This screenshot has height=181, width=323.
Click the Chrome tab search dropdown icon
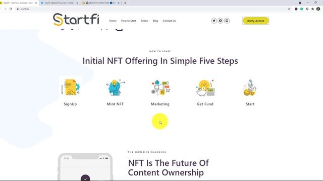pos(300,3)
